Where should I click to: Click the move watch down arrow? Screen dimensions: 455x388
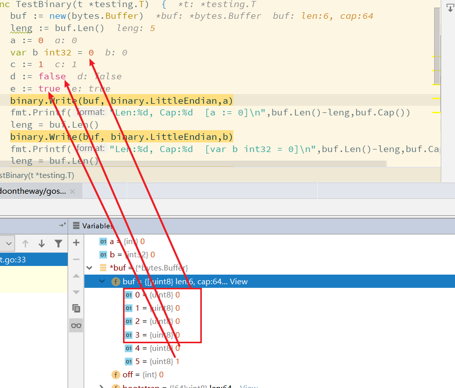[x=76, y=292]
